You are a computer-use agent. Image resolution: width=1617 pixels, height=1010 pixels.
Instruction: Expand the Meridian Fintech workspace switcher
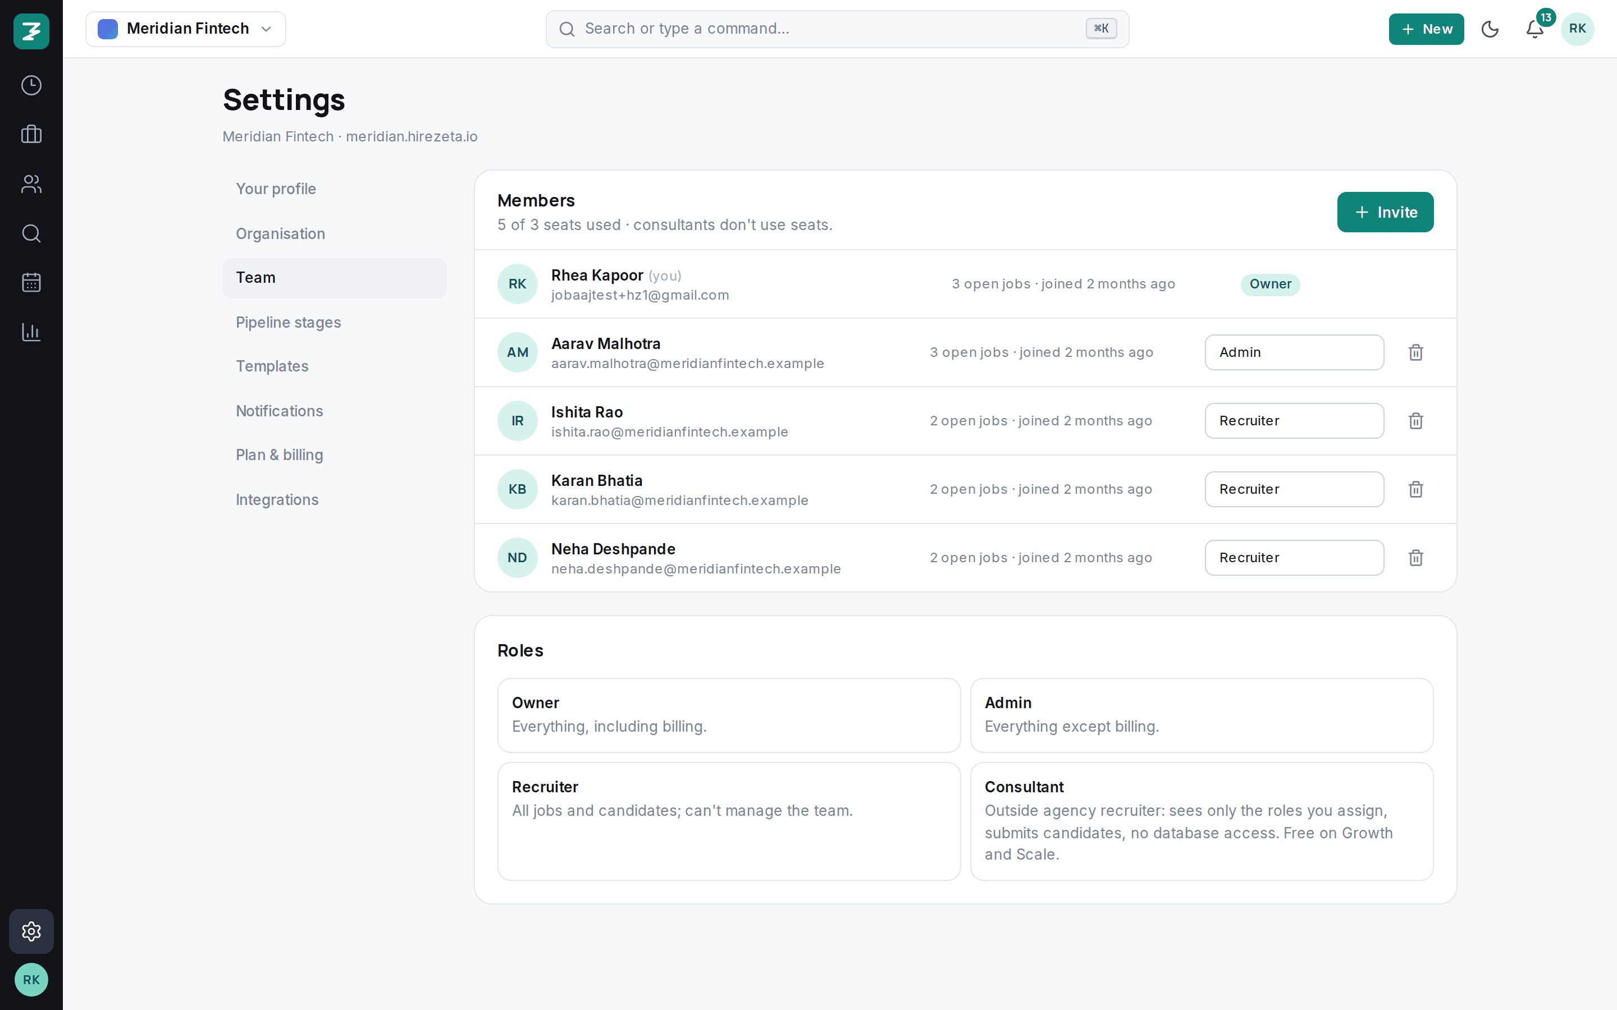[186, 29]
